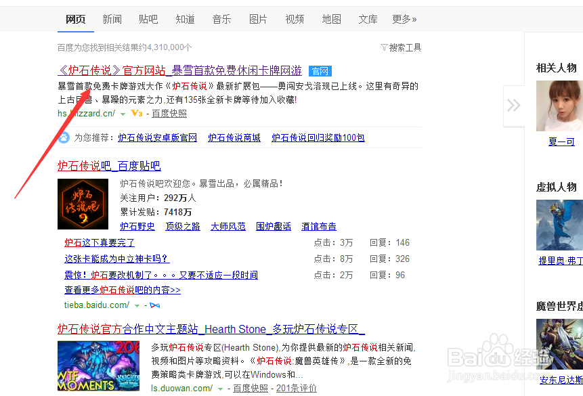583x396 pixels.
Task: Open the 夏一可 name link
Action: (561, 141)
